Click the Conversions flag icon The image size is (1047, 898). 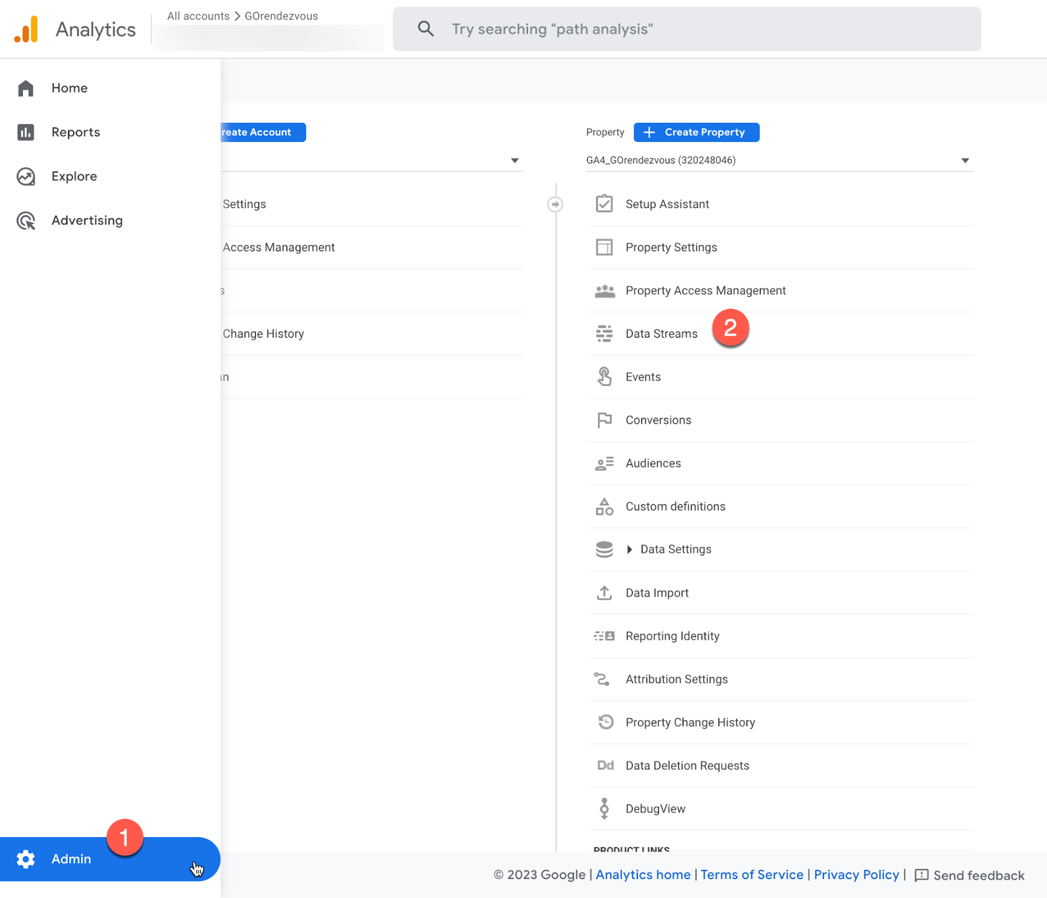(x=605, y=420)
